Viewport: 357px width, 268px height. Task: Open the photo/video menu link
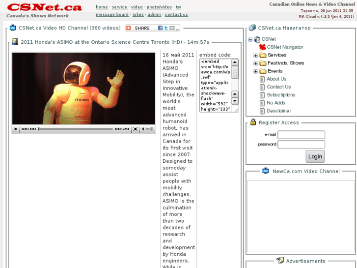tap(159, 7)
